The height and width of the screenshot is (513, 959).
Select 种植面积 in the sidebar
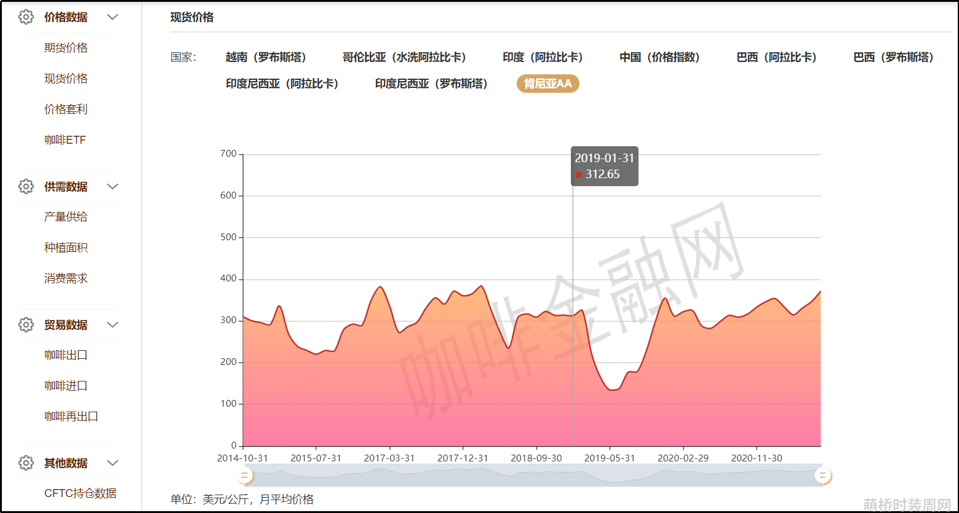tap(66, 248)
